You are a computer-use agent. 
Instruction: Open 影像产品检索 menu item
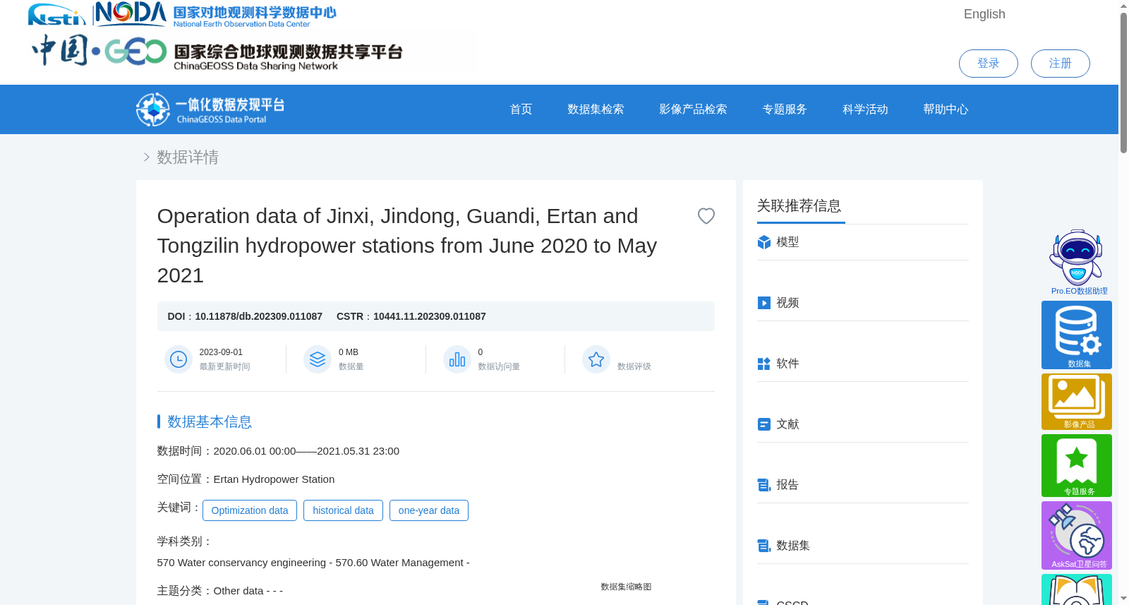click(x=693, y=109)
